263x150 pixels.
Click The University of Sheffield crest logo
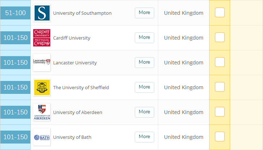(42, 87)
